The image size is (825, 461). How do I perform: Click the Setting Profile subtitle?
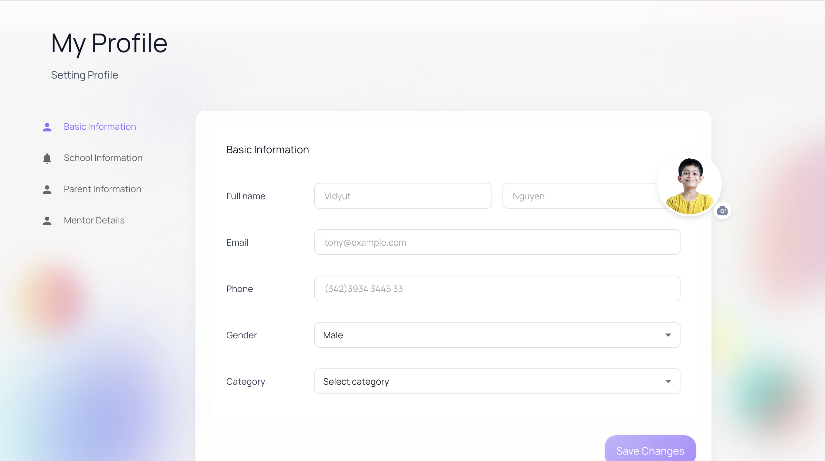[x=84, y=75]
